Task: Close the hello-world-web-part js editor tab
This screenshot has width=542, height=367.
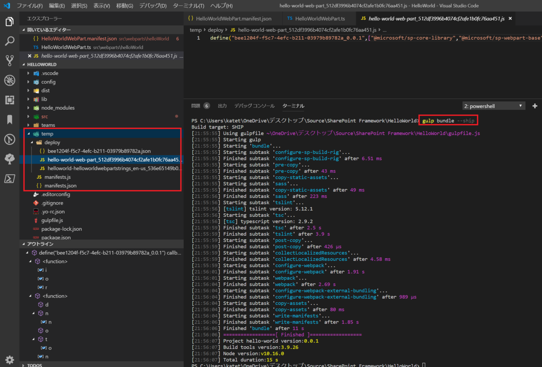Action: [x=510, y=19]
